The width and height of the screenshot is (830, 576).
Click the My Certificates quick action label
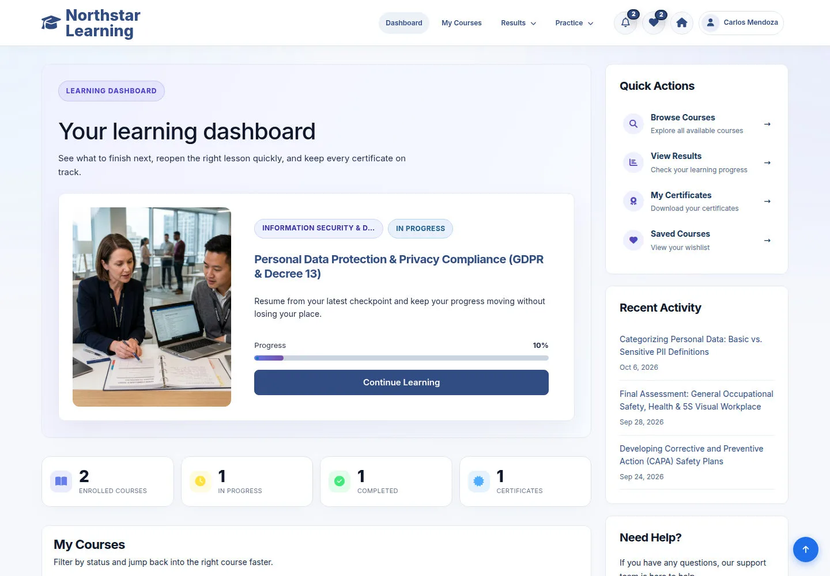point(681,195)
